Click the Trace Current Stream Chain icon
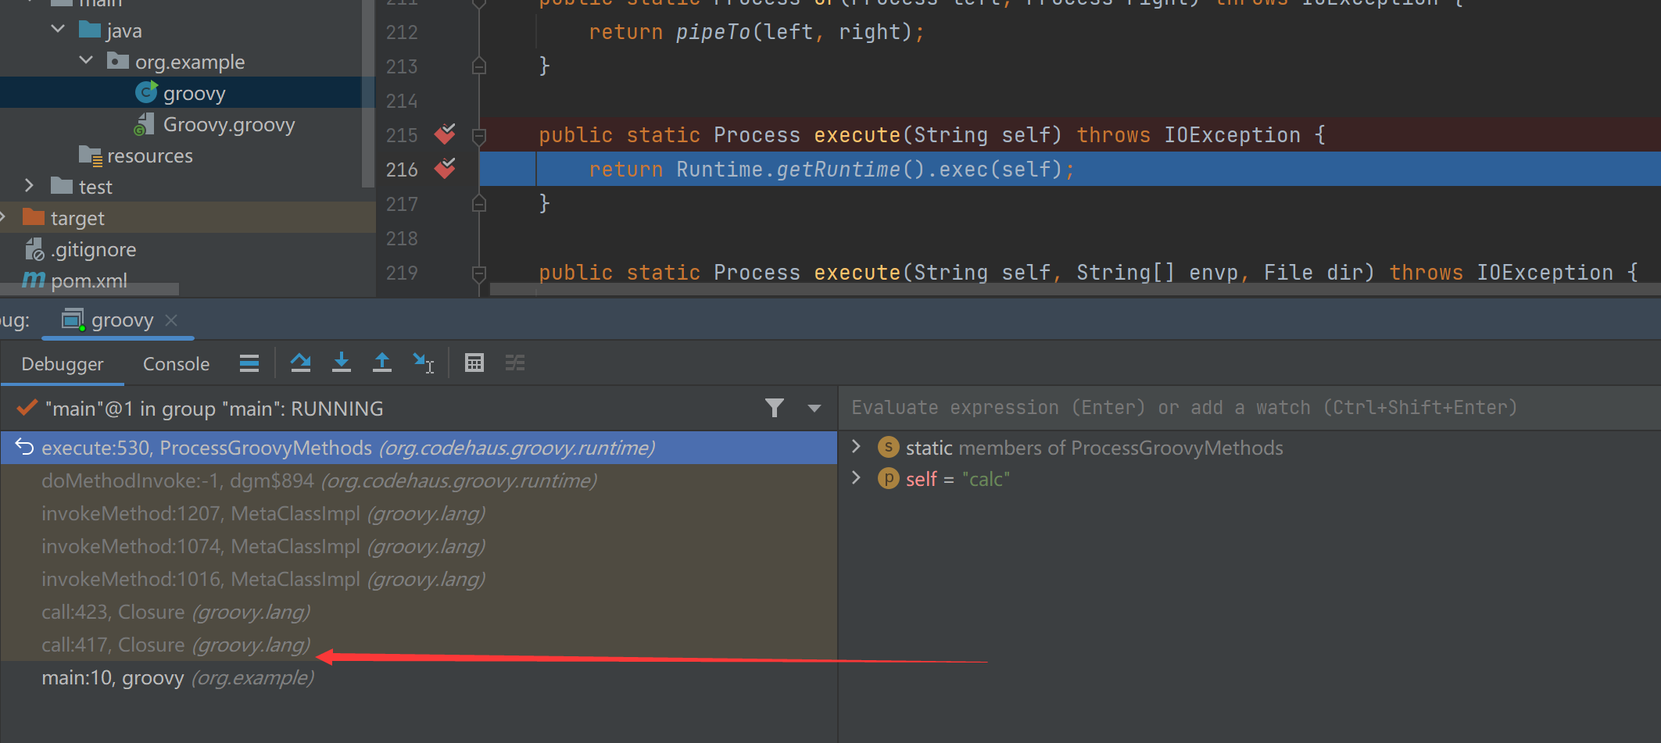Screen dimensions: 1661x743 (x=514, y=363)
